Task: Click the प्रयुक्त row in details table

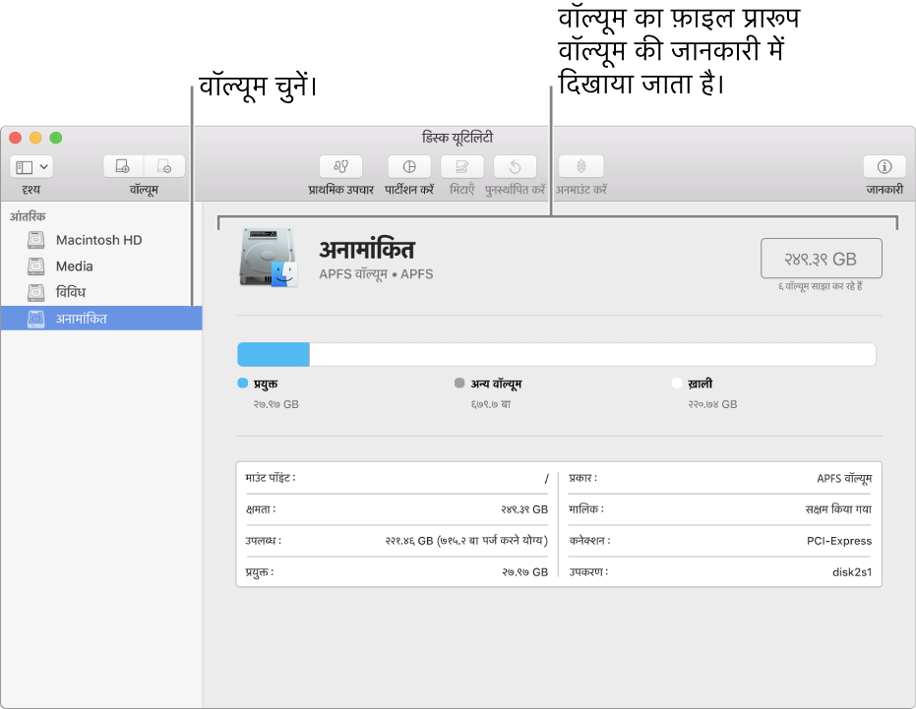Action: pyautogui.click(x=397, y=572)
